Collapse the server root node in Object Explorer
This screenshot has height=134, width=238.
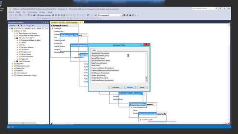(x=10, y=29)
